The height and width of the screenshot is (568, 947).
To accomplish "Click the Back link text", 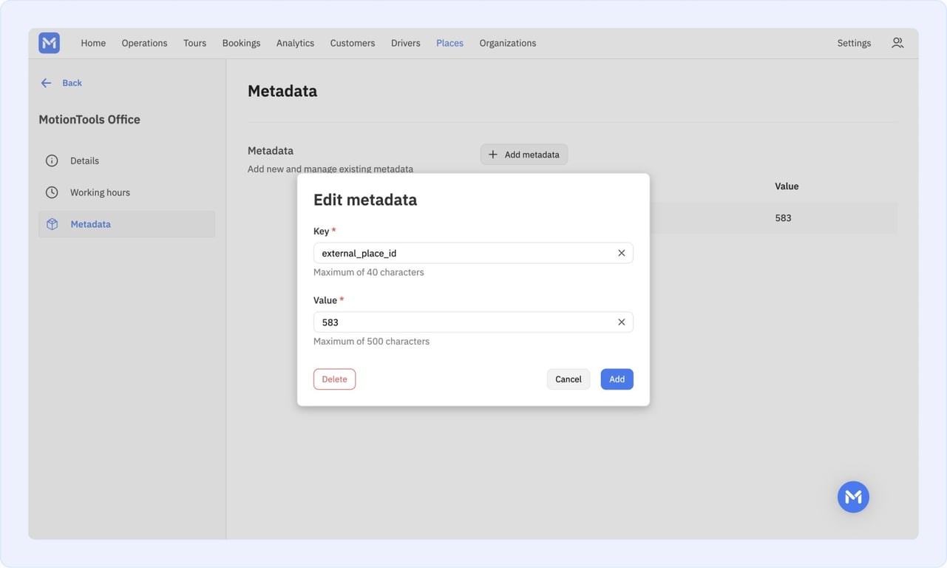I will pyautogui.click(x=72, y=83).
